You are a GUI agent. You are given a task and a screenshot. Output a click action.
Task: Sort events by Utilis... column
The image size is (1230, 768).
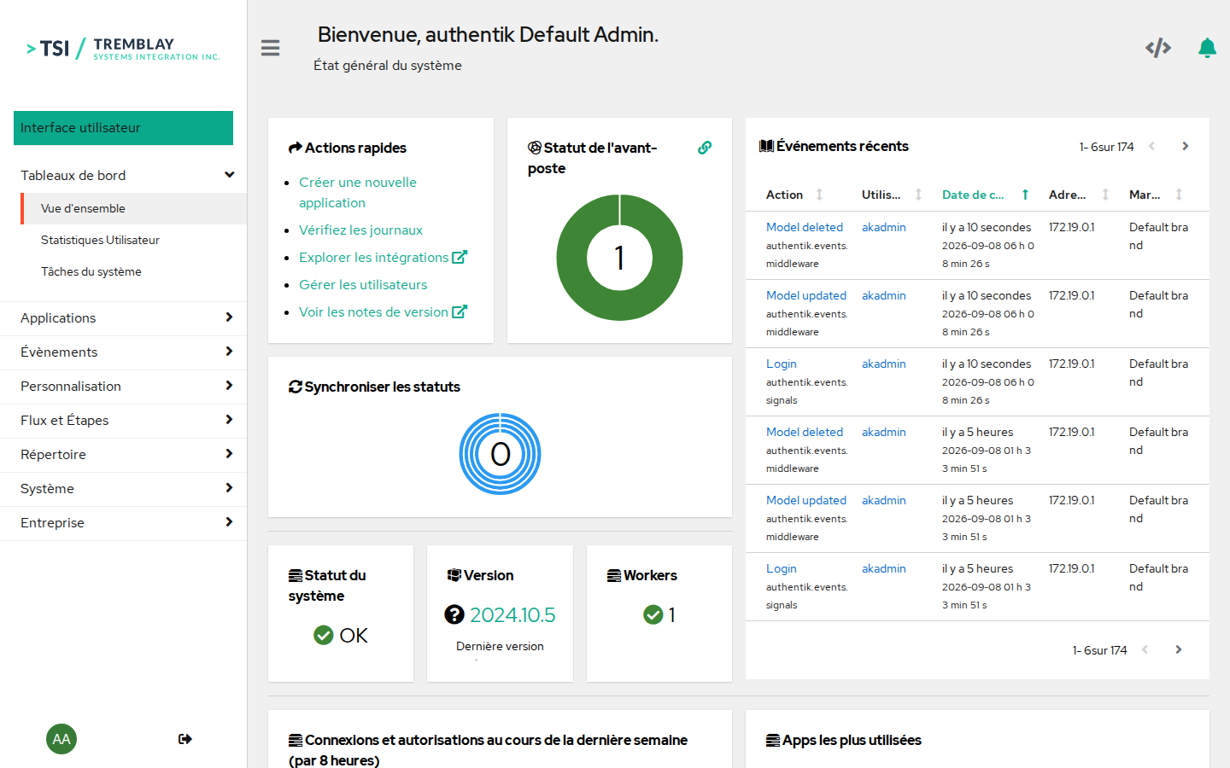click(892, 195)
